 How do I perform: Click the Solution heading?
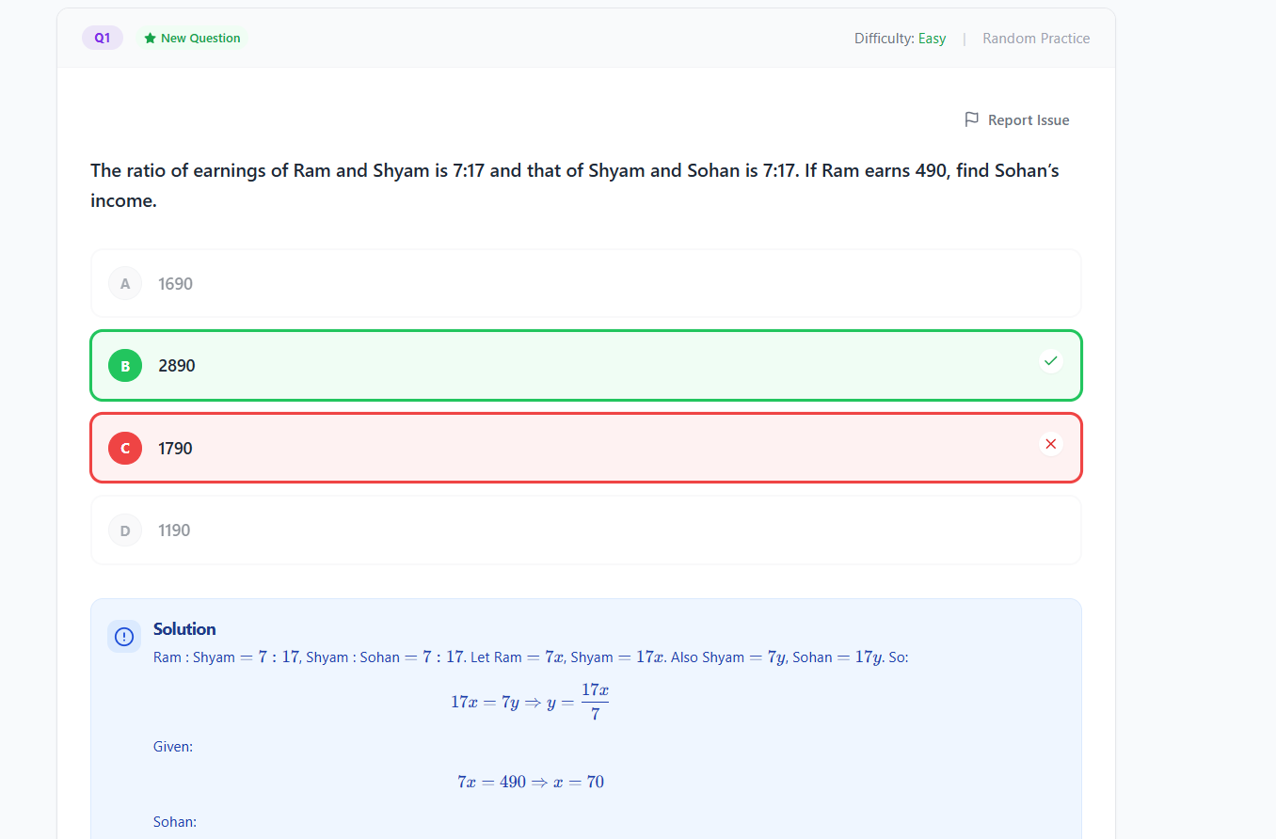tap(184, 629)
